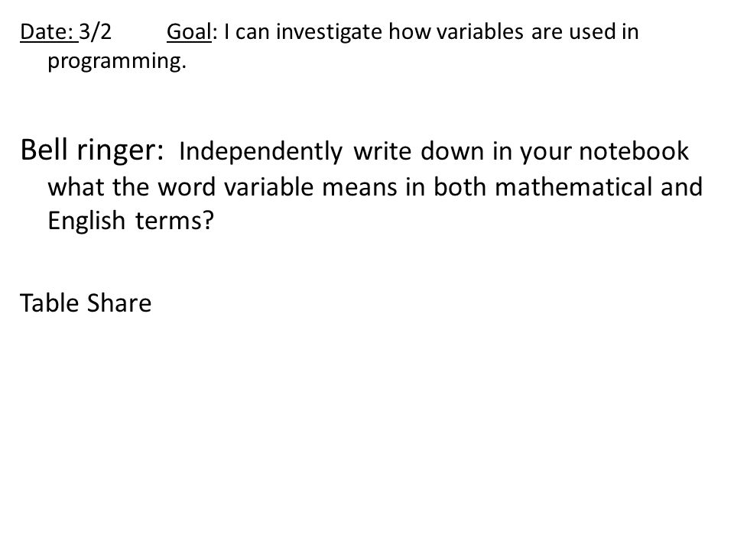The width and height of the screenshot is (734, 550).
Task: Click the word variables in goal line
Action: point(480,32)
